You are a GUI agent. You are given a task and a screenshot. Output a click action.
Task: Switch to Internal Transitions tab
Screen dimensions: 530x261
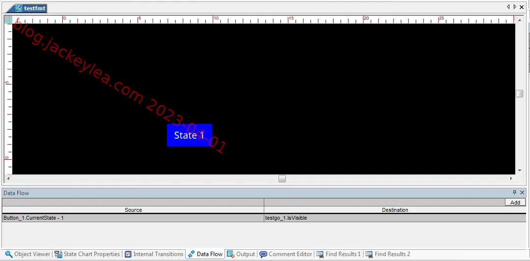[x=154, y=254]
